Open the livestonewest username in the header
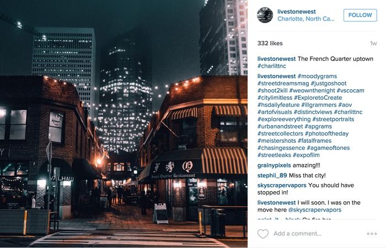 click(297, 12)
